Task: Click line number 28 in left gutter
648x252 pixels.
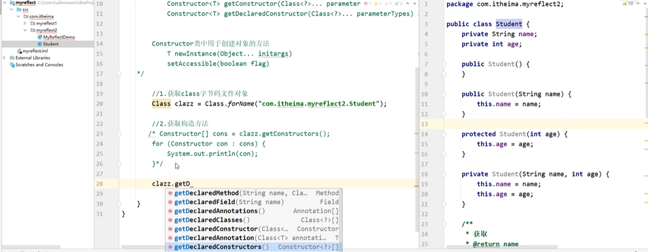Action: click(99, 184)
